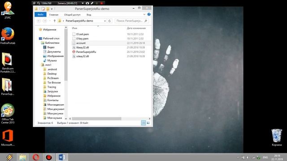Open Bandicam recording dropdown arrow
287x161 pixels.
[83, 3]
